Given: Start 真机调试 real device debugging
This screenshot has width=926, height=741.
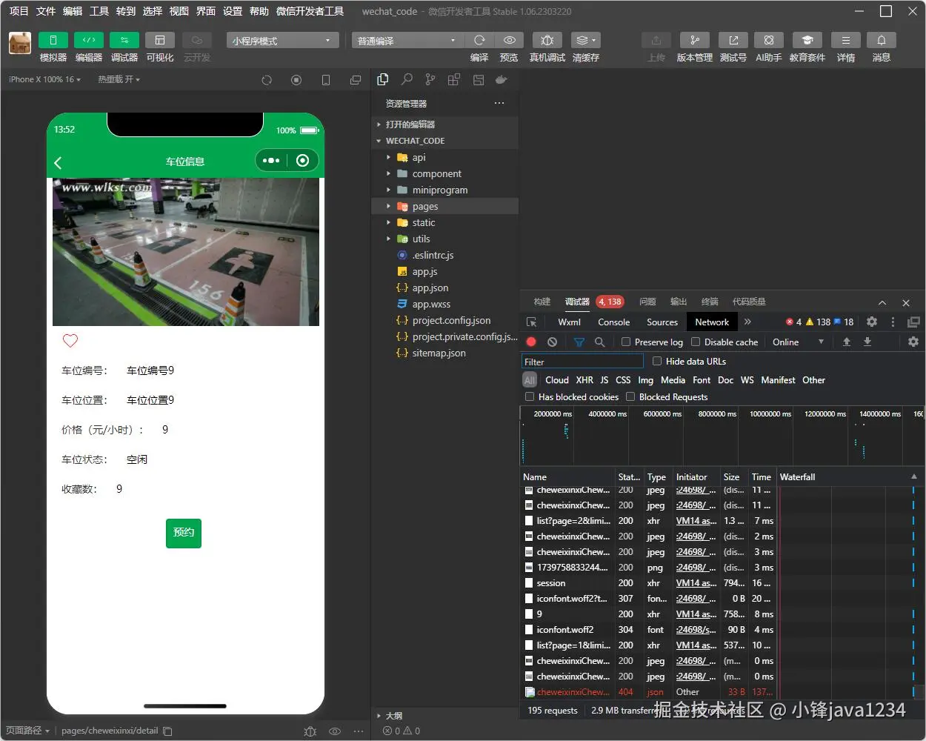Looking at the screenshot, I should [x=547, y=40].
